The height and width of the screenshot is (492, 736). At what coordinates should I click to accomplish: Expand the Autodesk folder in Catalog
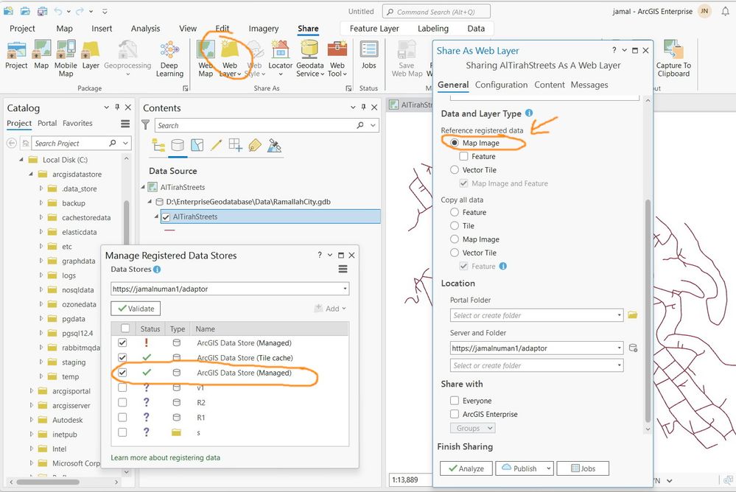pyautogui.click(x=31, y=420)
